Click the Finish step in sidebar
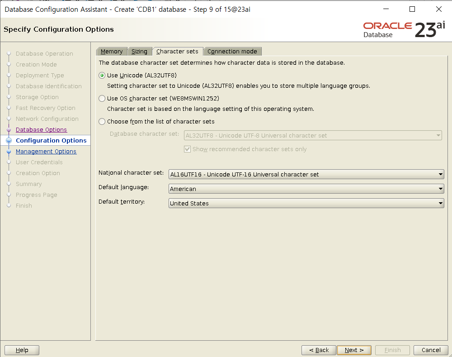 click(24, 206)
